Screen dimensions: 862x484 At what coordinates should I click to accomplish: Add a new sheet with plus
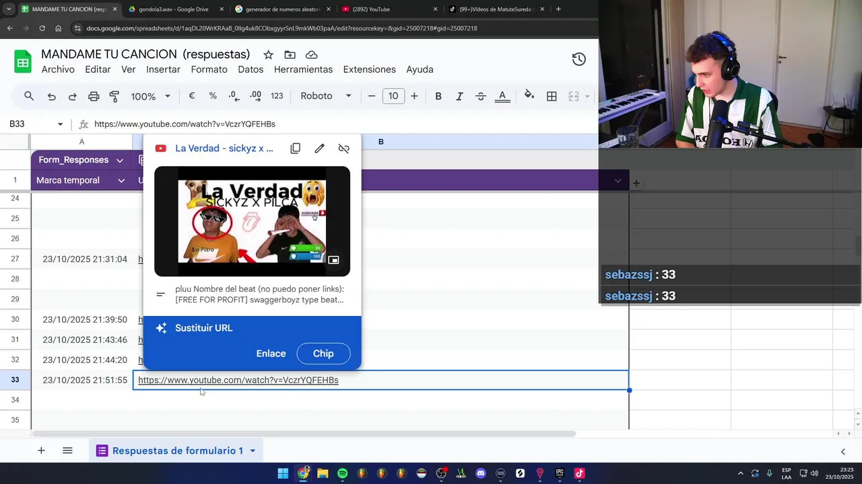tap(41, 450)
